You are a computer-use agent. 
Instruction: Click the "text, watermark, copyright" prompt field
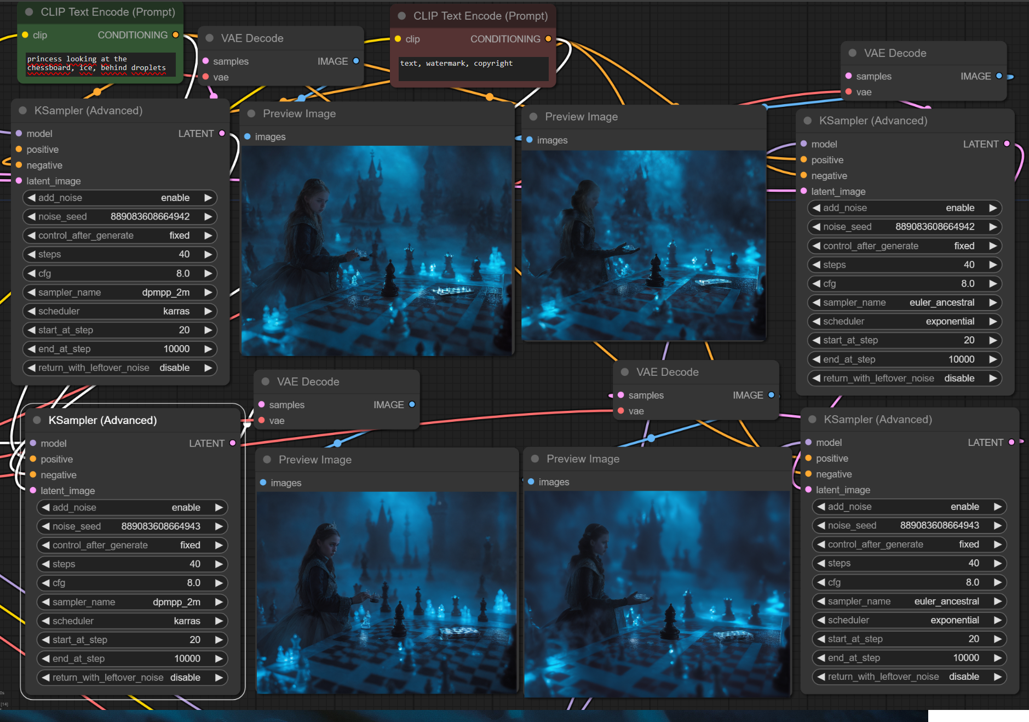click(473, 68)
